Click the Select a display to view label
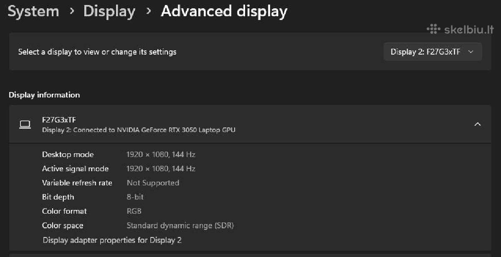The height and width of the screenshot is (257, 501). tap(97, 52)
